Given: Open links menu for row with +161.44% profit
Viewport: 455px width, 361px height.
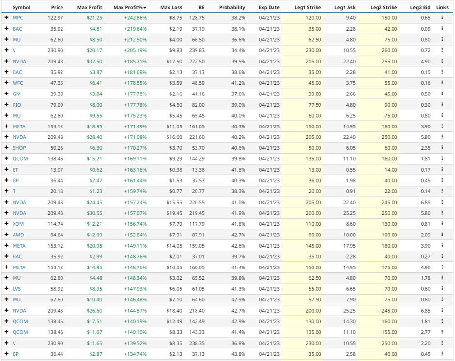Looking at the screenshot, I should (442, 180).
